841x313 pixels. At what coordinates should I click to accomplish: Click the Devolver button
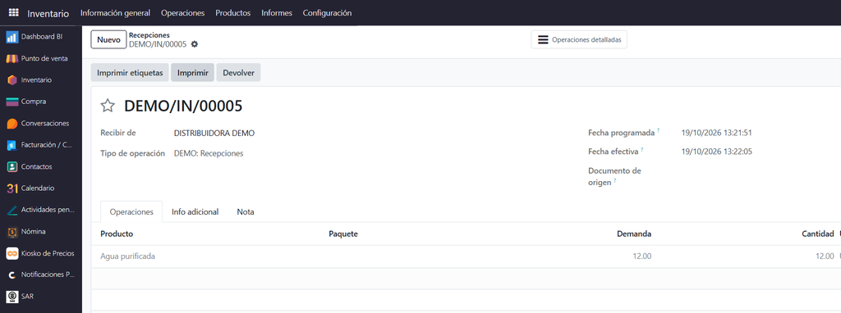(x=239, y=73)
